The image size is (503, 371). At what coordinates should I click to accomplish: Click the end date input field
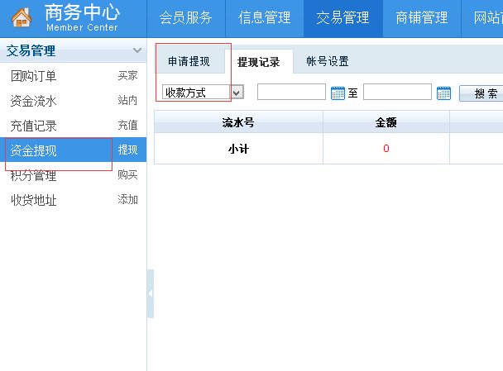(397, 93)
